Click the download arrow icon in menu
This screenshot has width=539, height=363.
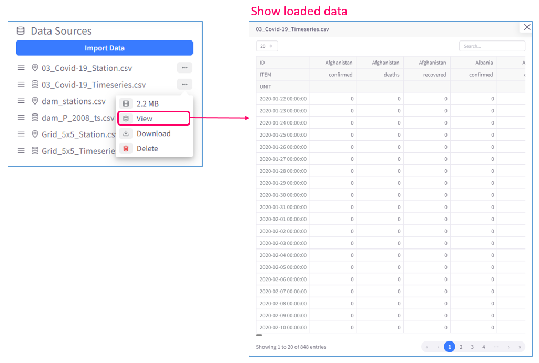pos(126,133)
